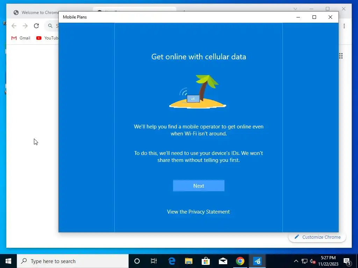The image size is (358, 268).
Task: Open View the Privacy Statement link
Action: tap(198, 212)
